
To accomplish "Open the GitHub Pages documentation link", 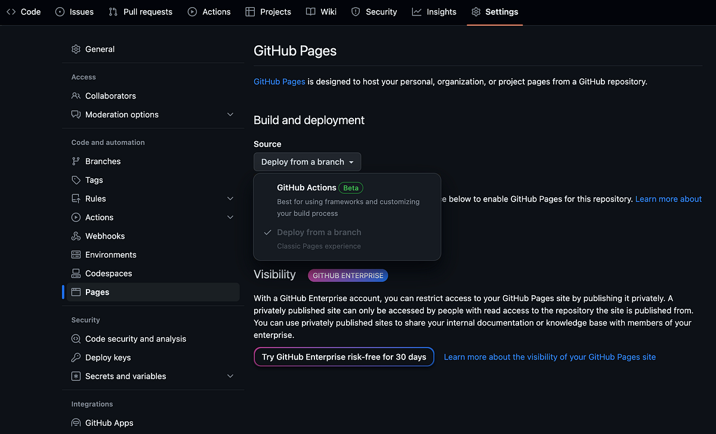I will (279, 82).
